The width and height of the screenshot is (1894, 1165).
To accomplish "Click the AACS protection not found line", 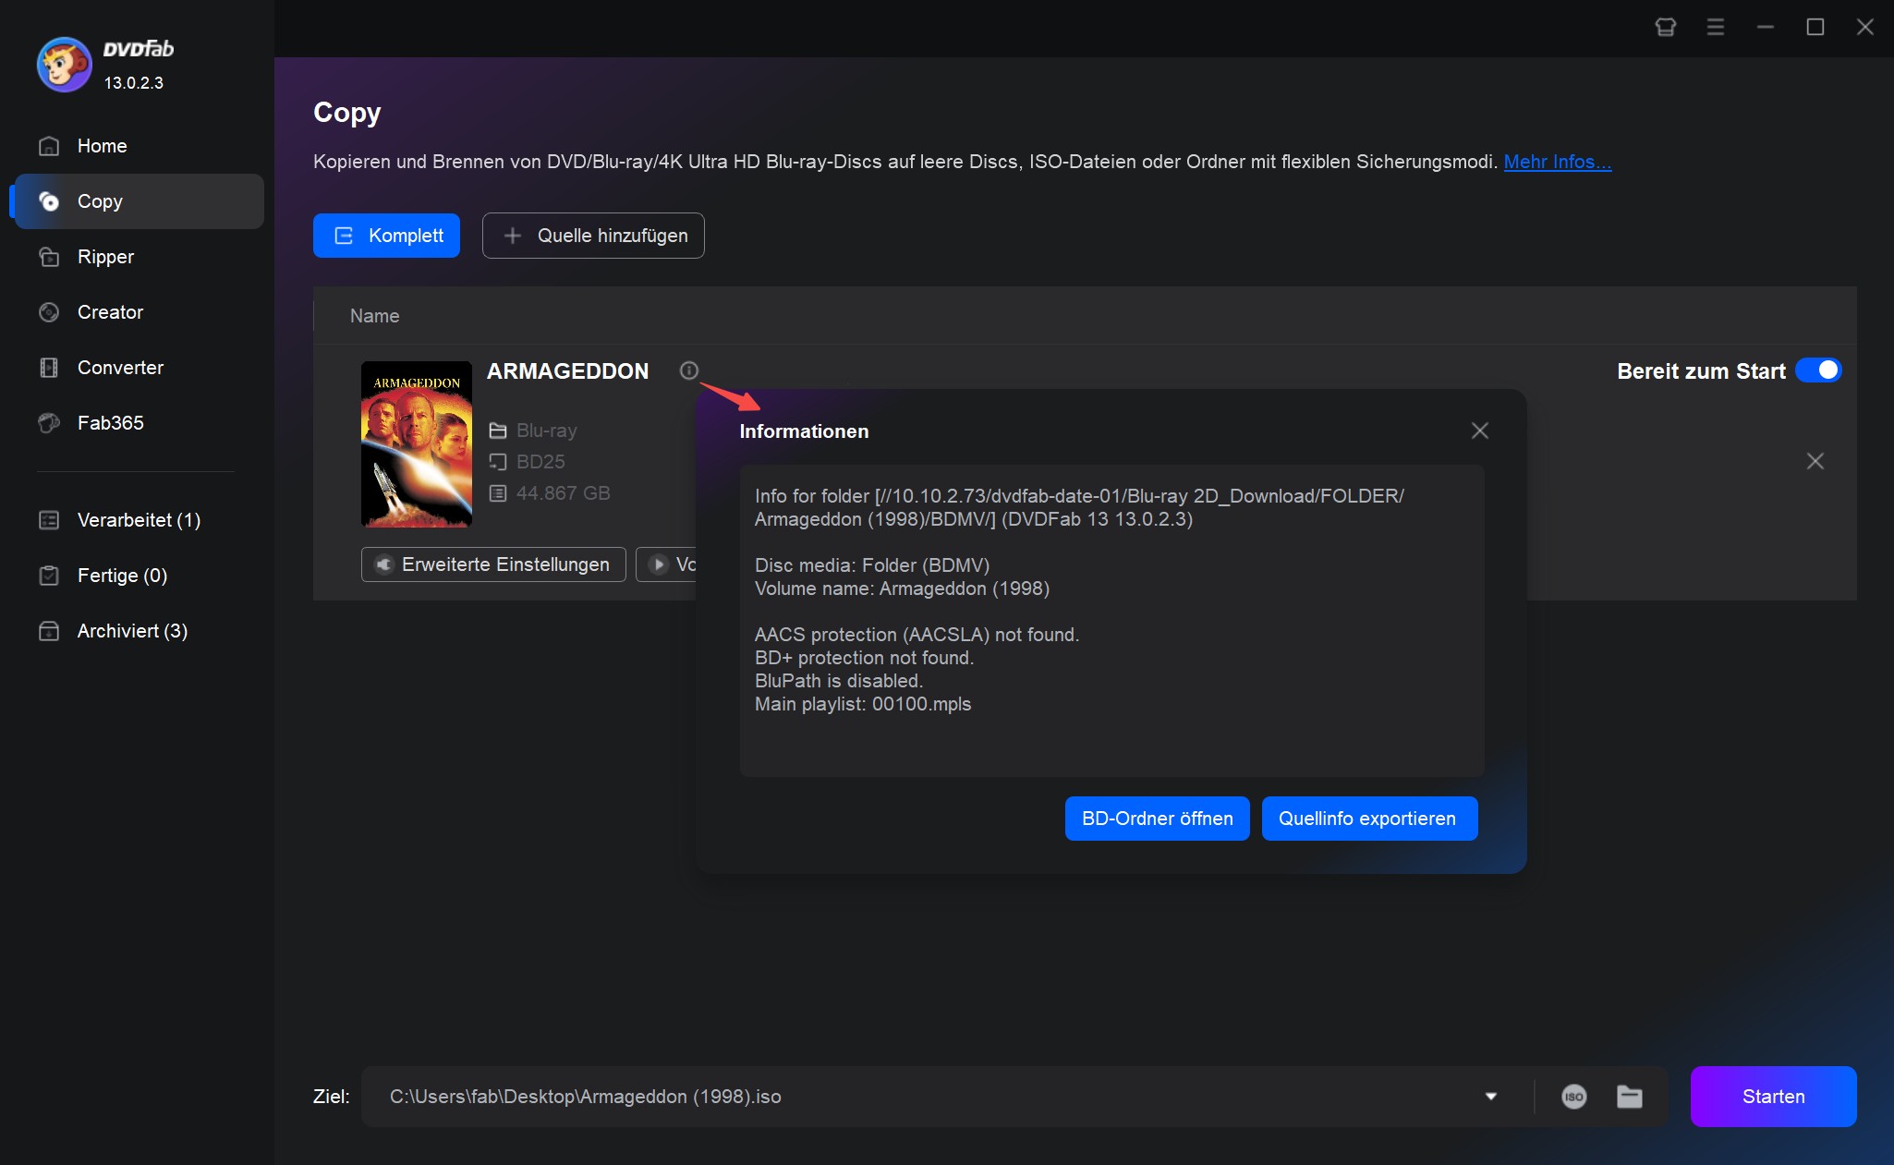I will pyautogui.click(x=917, y=635).
